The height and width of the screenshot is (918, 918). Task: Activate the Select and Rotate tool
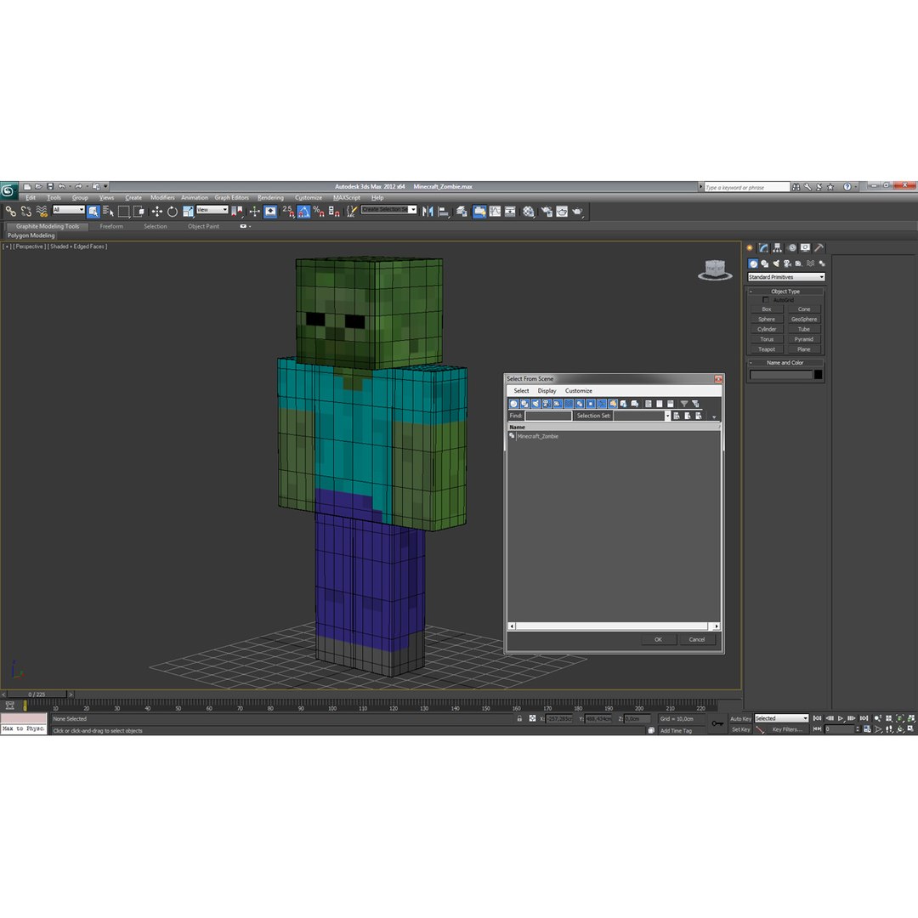pos(172,212)
